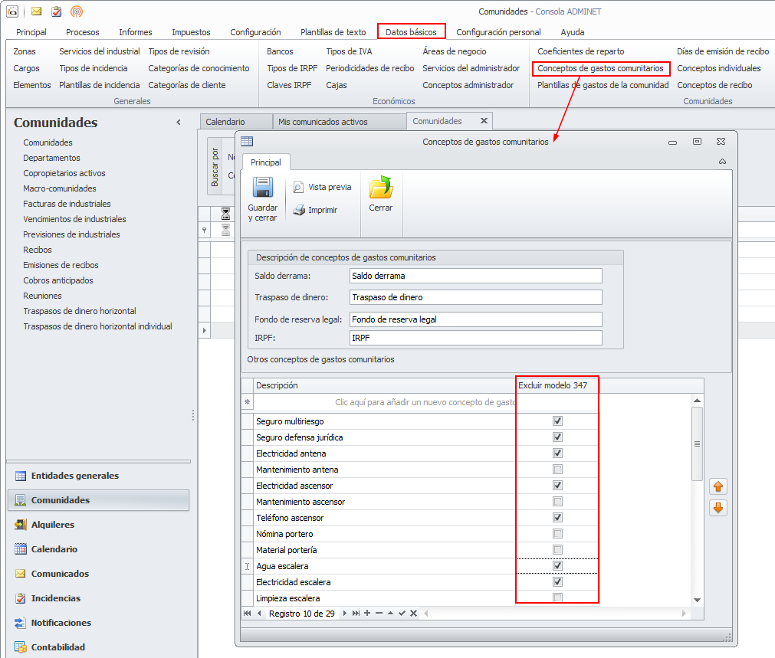Viewport: 775px width, 658px height.
Task: Move concept down with orange down arrow
Action: [x=718, y=508]
